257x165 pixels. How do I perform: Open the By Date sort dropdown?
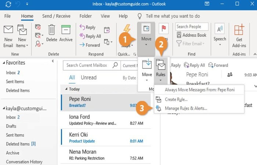(130, 78)
